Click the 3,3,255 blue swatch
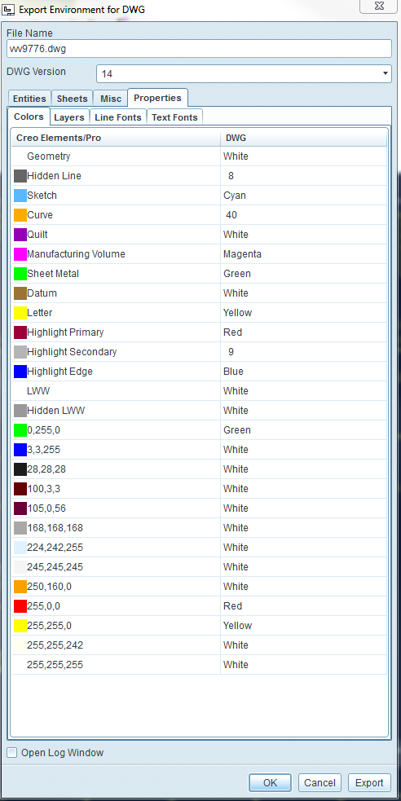 [x=20, y=450]
